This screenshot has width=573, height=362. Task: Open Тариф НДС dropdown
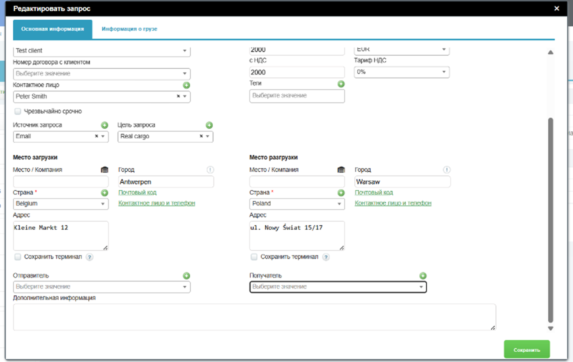(401, 72)
